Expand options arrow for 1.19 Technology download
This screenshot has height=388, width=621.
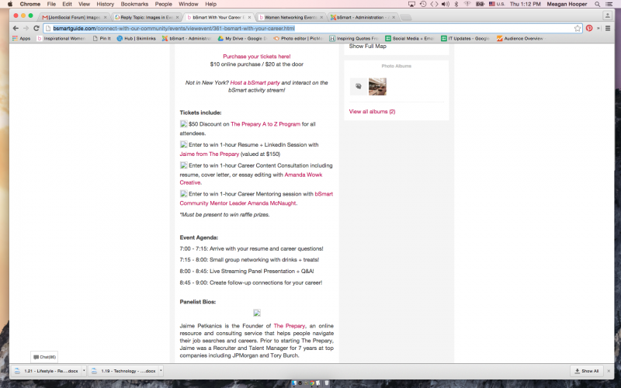click(x=161, y=371)
